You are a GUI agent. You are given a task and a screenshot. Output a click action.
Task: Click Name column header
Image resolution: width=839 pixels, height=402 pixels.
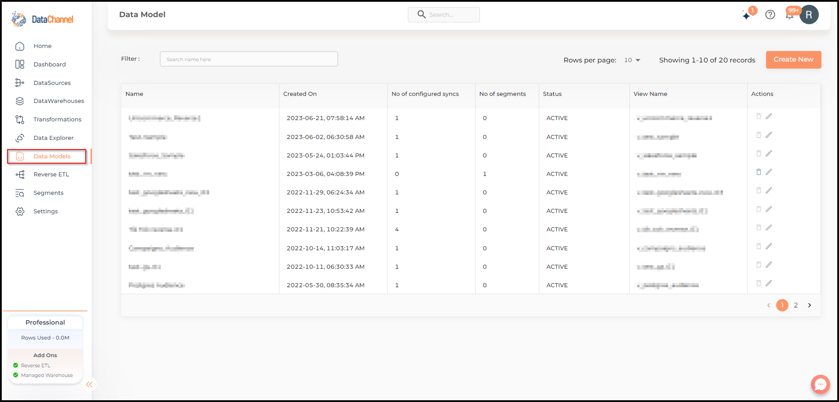click(134, 94)
